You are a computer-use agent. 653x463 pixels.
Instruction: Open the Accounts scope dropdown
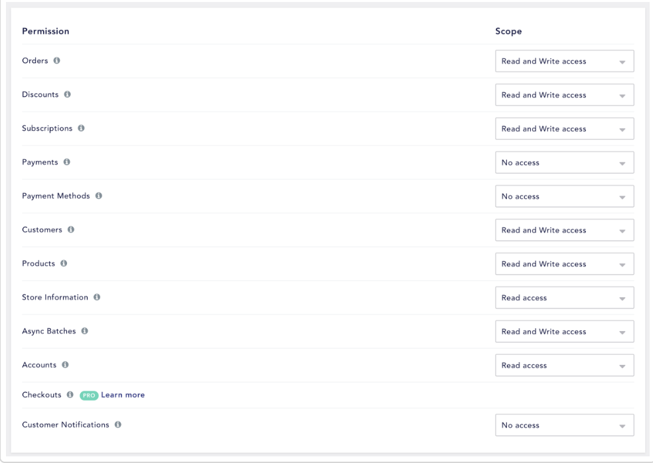tap(564, 366)
